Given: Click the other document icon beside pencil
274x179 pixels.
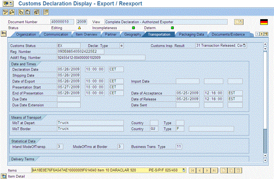Looking at the screenshot, I should pos(12,12).
